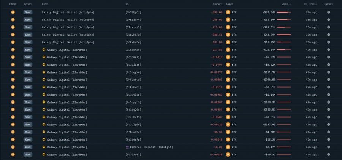The height and width of the screenshot is (160, 342).
Task: Open Galaxy Digital: Wallet [bc1q8phe] sender in first row
Action: 68,13
